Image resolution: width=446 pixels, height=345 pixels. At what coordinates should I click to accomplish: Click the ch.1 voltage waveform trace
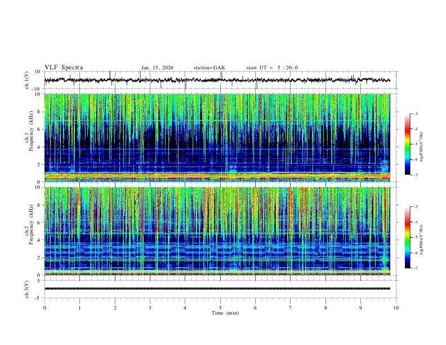[217, 80]
